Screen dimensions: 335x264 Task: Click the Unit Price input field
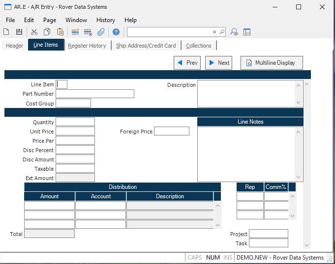coord(75,132)
